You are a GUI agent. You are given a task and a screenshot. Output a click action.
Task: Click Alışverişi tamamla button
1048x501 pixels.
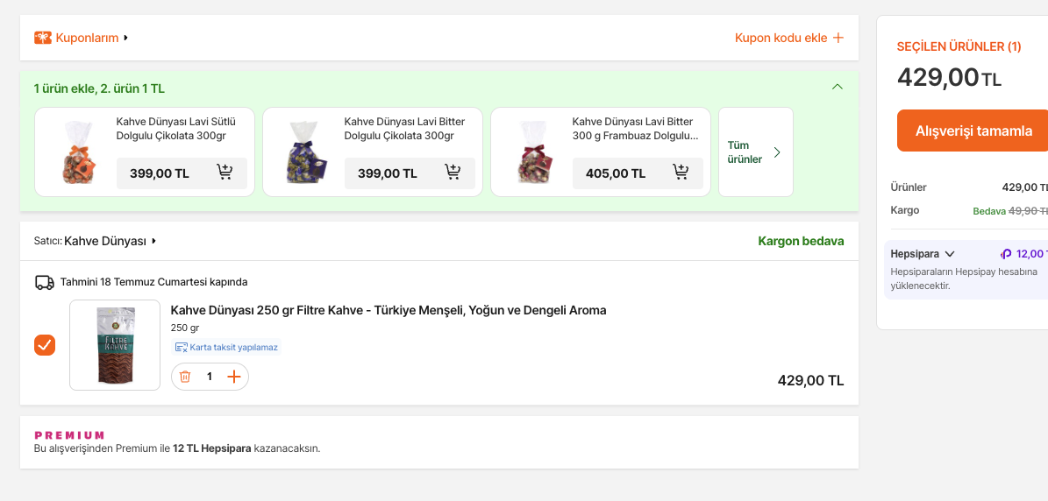coord(973,131)
